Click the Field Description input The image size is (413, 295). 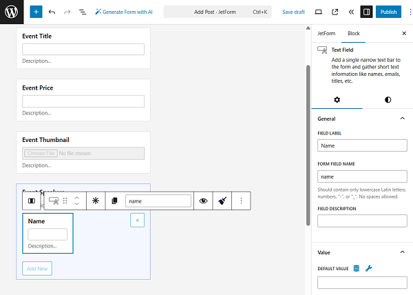coord(362,221)
